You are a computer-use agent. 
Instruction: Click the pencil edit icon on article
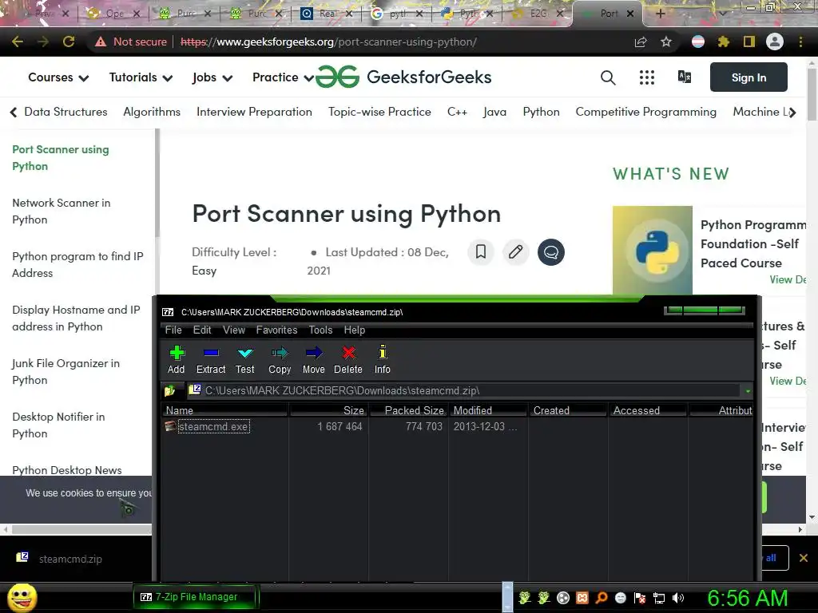coord(515,252)
